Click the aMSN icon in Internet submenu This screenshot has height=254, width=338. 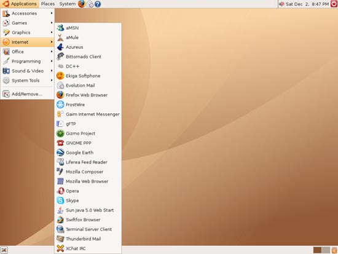(x=60, y=28)
